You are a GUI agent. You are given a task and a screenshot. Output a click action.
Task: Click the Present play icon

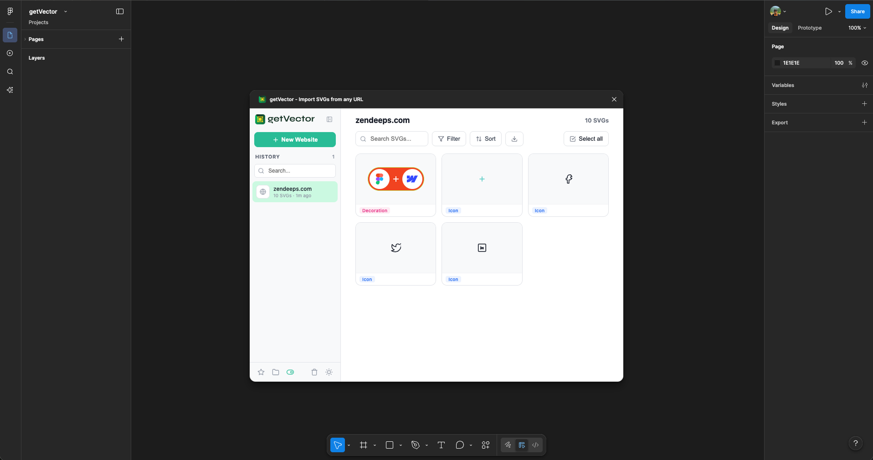point(828,11)
